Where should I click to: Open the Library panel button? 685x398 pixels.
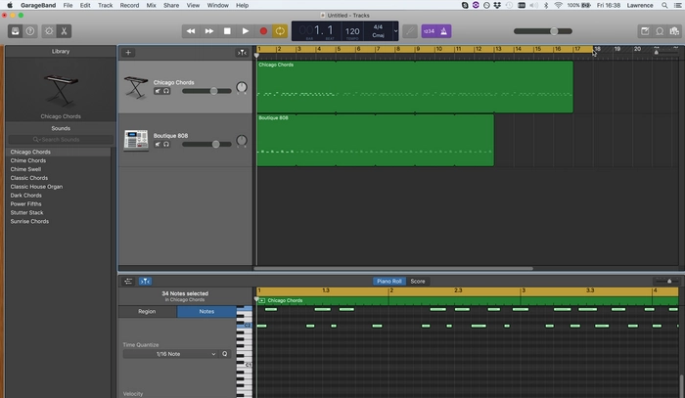[x=15, y=31]
